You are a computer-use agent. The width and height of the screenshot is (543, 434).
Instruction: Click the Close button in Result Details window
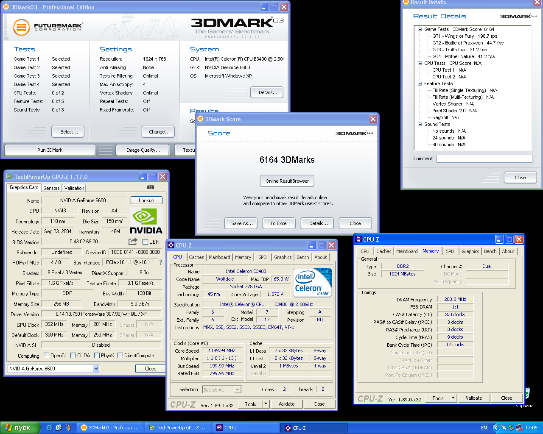(520, 178)
